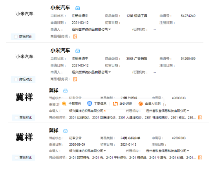Expand agency 定州叁玖叁 dropdown for application 49600833
This screenshot has width=214, height=172.
pyautogui.click(x=188, y=111)
